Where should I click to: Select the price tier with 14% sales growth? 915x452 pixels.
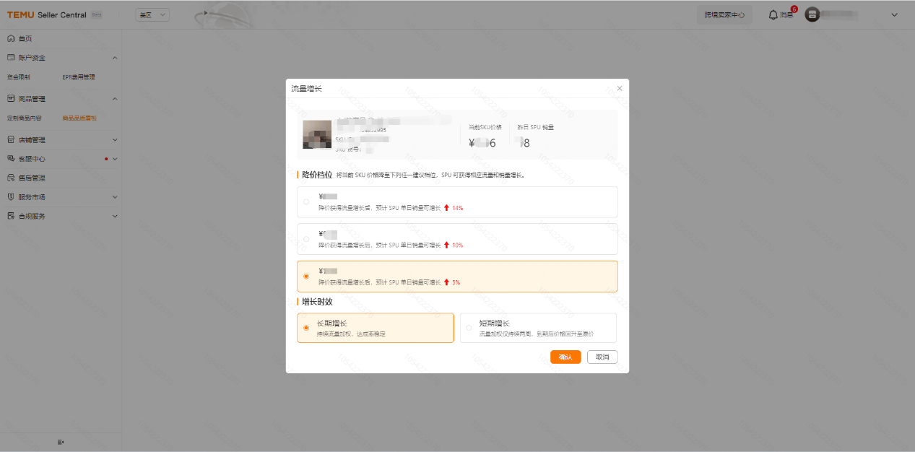coord(306,202)
